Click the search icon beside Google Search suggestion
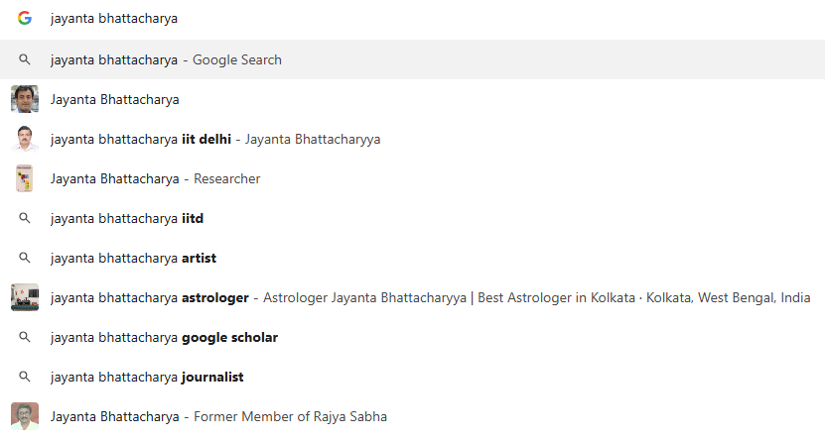The width and height of the screenshot is (825, 439). (25, 59)
